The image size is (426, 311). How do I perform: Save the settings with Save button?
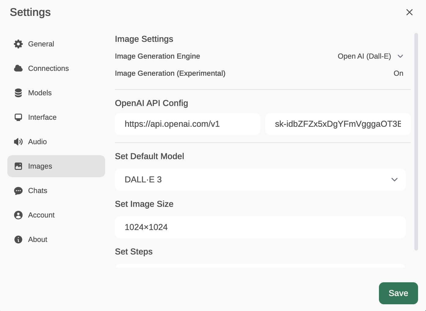click(398, 293)
